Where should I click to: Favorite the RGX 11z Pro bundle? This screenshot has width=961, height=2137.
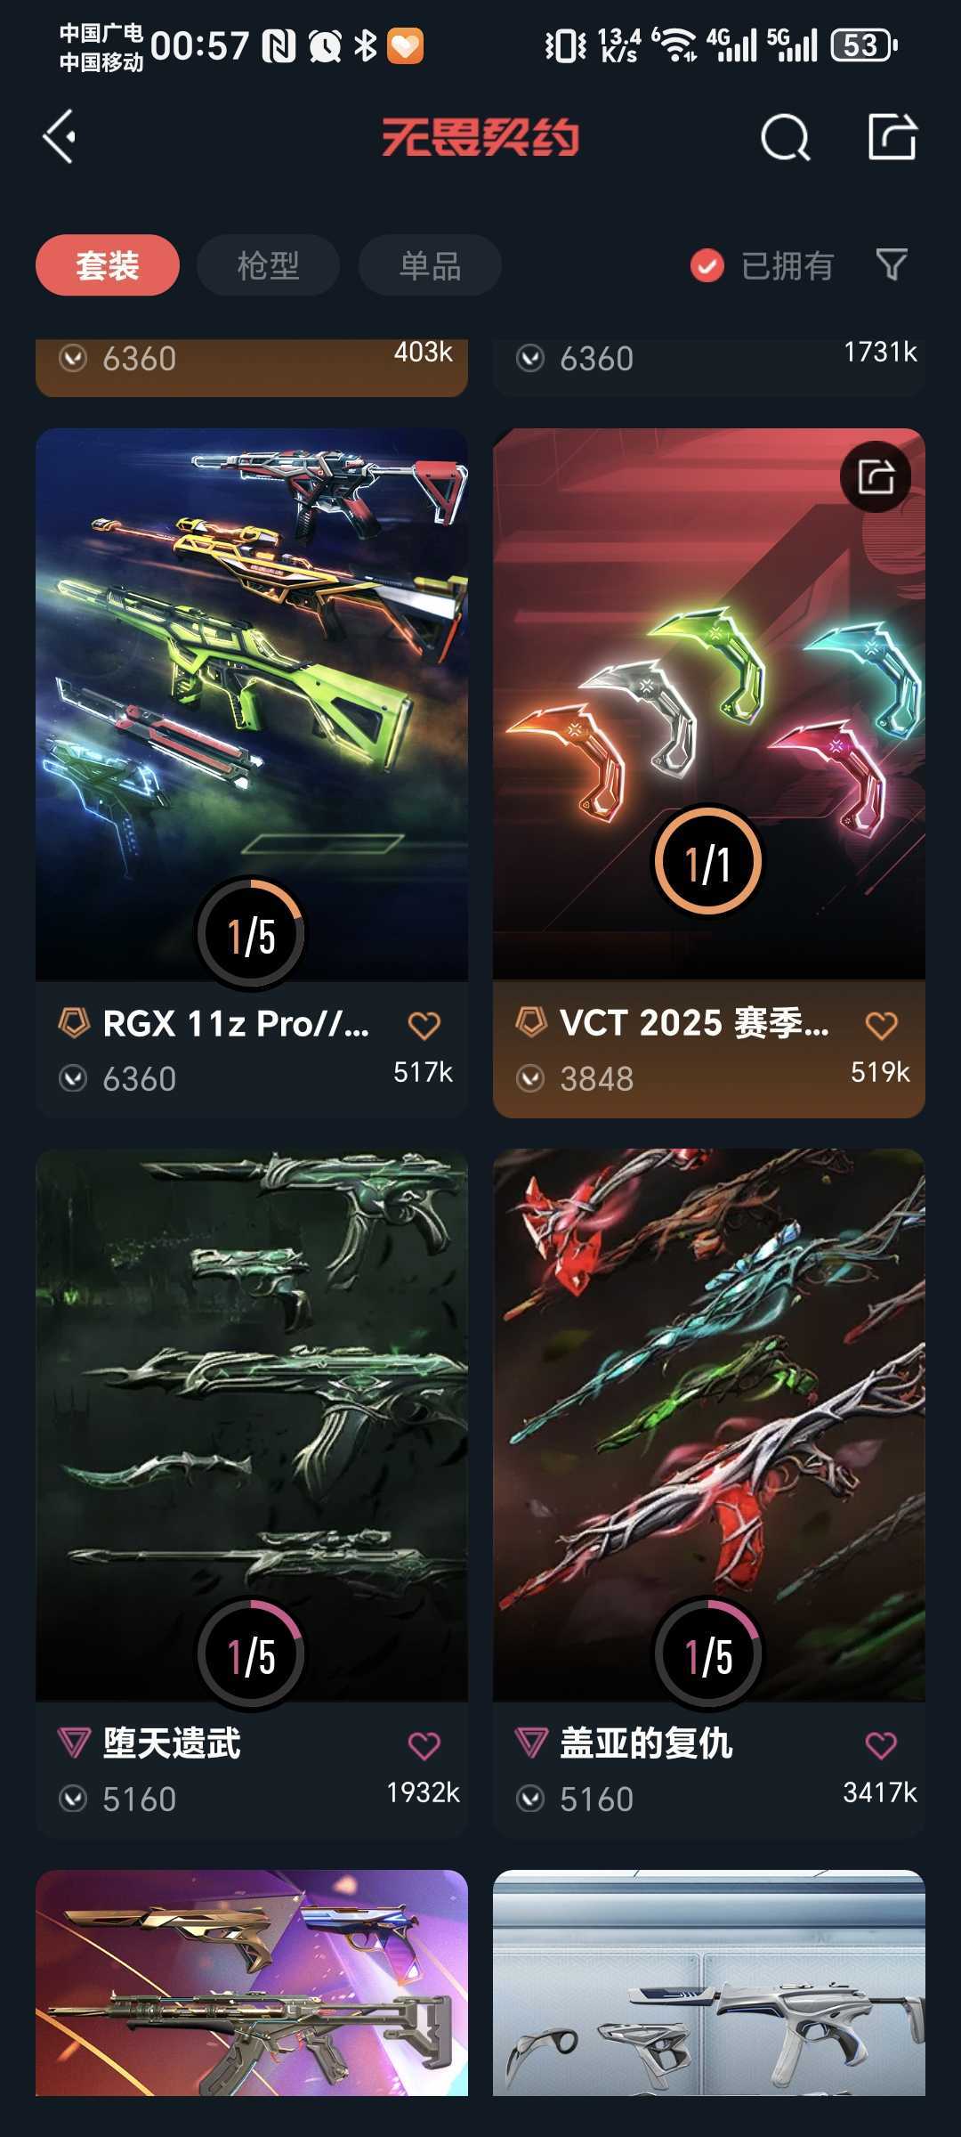click(x=424, y=1026)
